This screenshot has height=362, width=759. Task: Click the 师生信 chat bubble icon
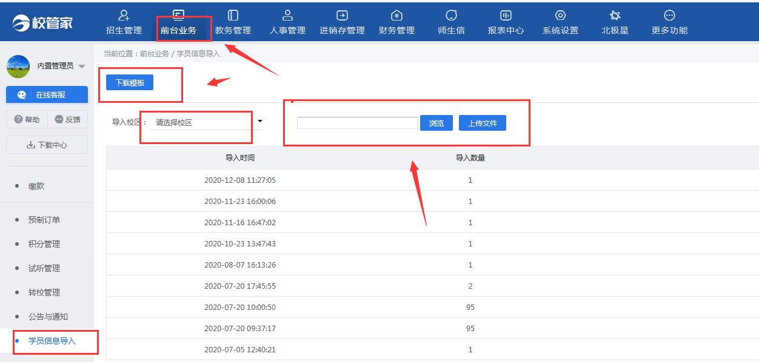click(451, 15)
